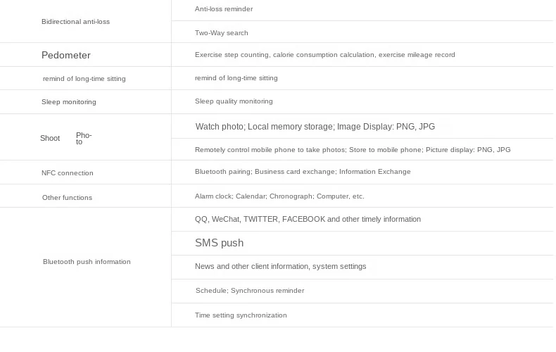Select the Watch photo local memory storage line
The width and height of the screenshot is (556, 352).
pyautogui.click(x=315, y=127)
